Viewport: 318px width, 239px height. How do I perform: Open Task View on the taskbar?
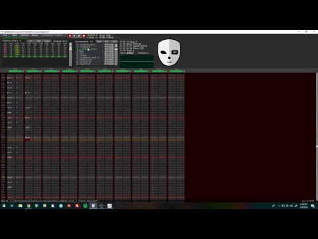[12, 206]
